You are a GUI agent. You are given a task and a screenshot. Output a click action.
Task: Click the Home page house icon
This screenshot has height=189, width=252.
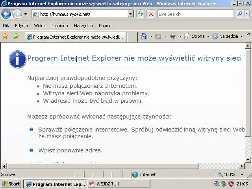click(x=144, y=36)
